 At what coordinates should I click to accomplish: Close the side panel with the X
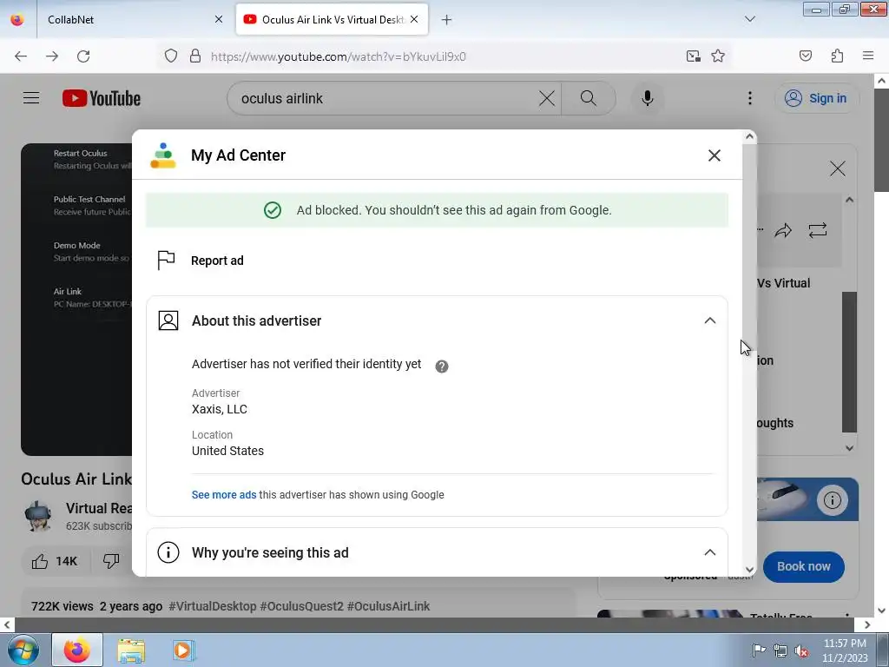coord(838,168)
